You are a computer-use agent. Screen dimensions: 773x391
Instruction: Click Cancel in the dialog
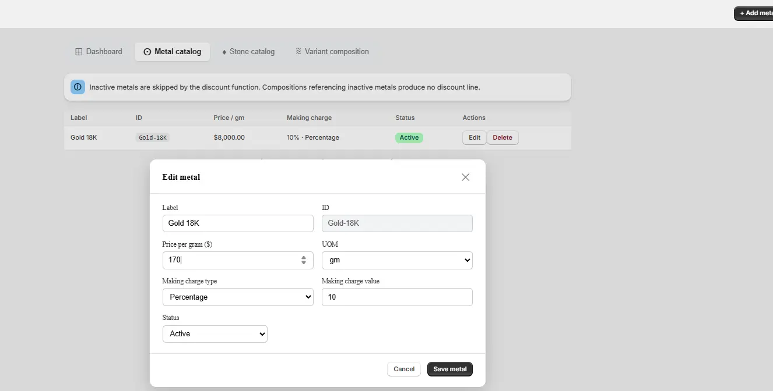pyautogui.click(x=404, y=369)
